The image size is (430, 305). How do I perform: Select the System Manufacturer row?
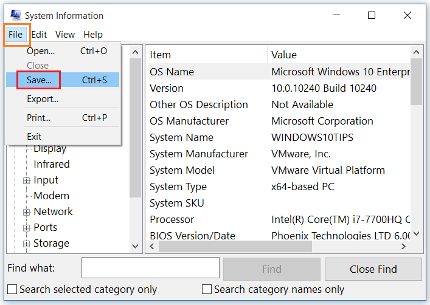tap(279, 154)
